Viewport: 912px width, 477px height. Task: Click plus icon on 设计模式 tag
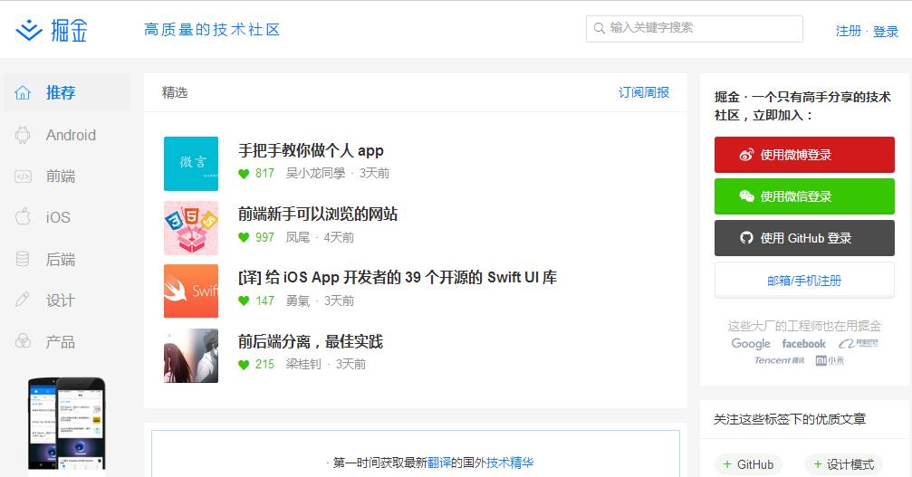pyautogui.click(x=817, y=464)
